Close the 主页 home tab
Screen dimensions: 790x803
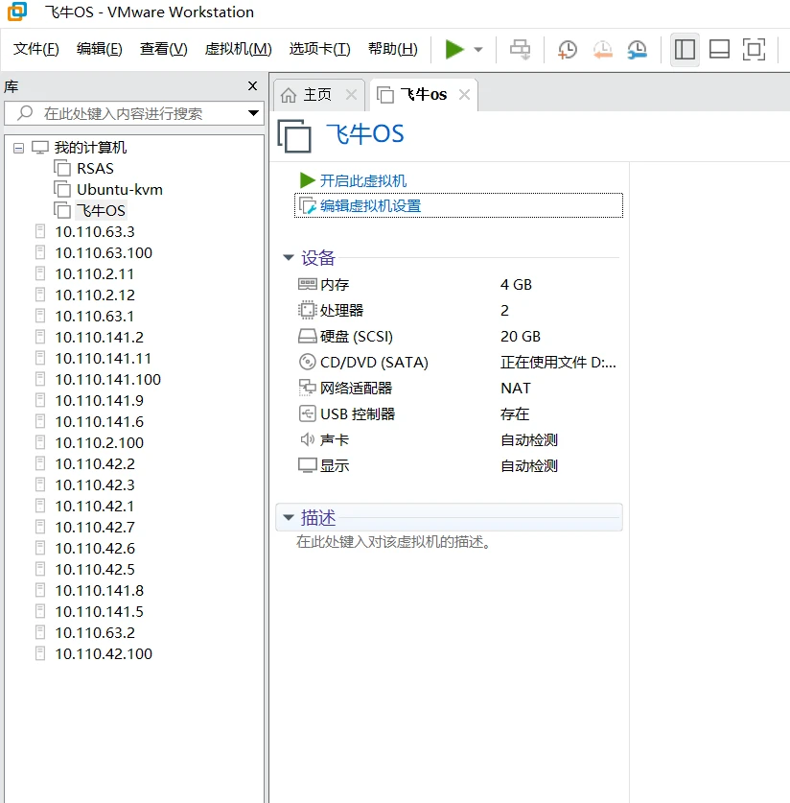pyautogui.click(x=351, y=95)
